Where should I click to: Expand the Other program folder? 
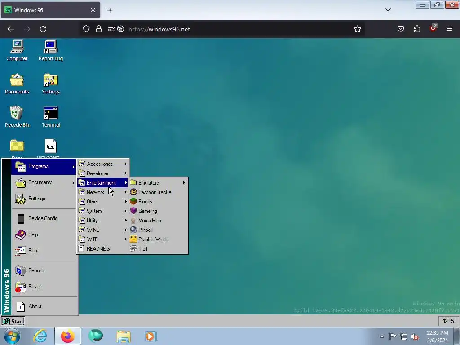103,202
